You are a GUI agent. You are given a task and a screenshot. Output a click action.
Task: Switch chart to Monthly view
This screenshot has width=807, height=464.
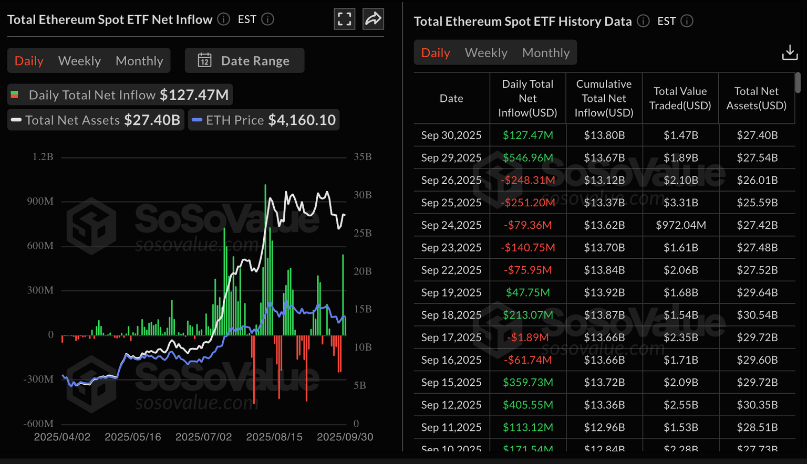139,61
